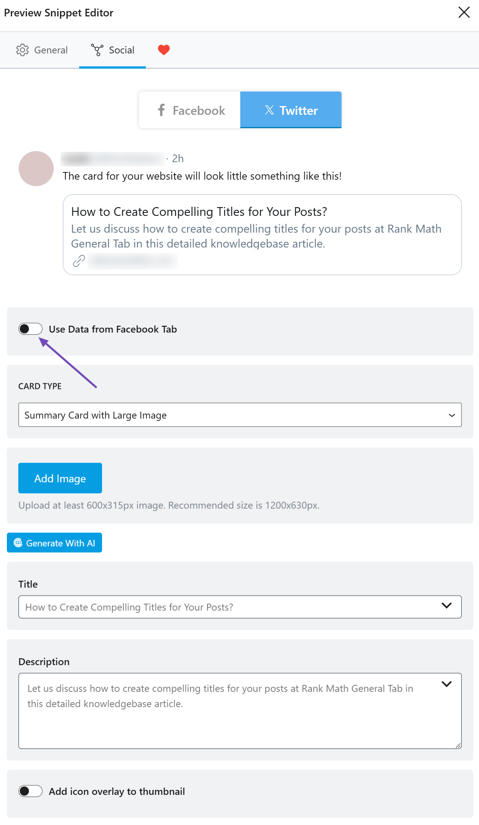
Task: Click the Social network icon
Action: [97, 50]
